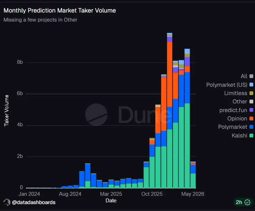Click the '6b' y-axis label
Image resolution: width=255 pixels, height=211 pixels.
[x=20, y=93]
